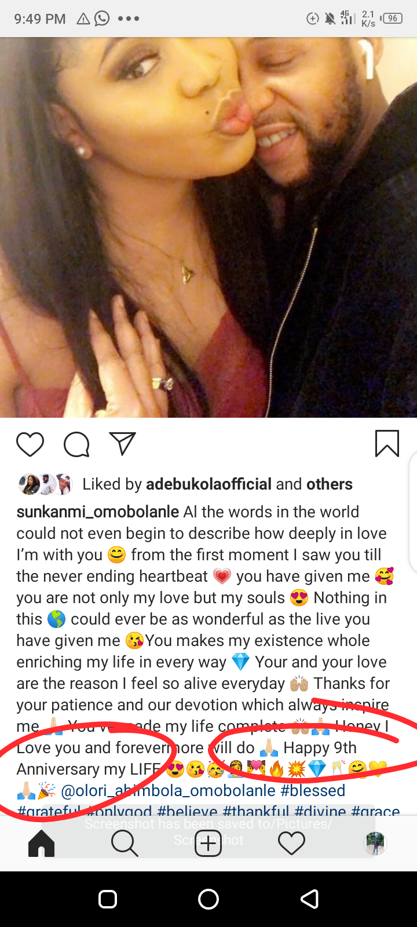
Task: Open activity notifications heart tab
Action: tap(292, 844)
